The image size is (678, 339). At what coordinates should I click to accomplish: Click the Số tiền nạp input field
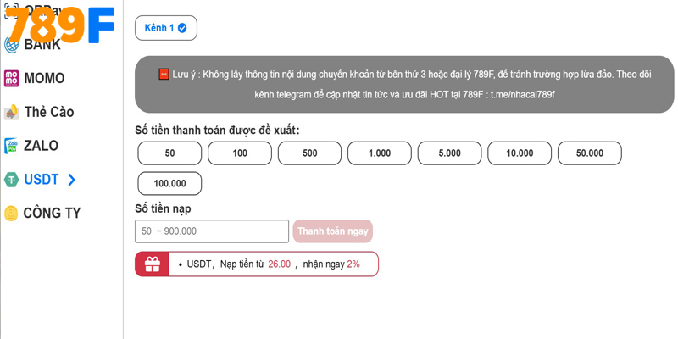tap(212, 231)
